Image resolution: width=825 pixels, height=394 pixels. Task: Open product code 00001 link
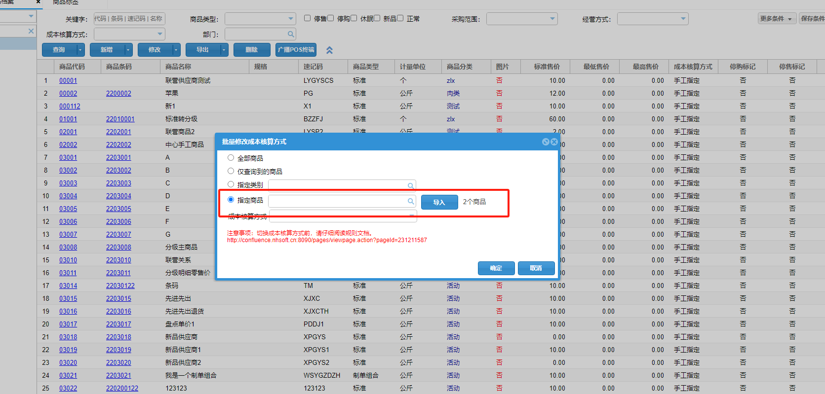click(x=68, y=80)
